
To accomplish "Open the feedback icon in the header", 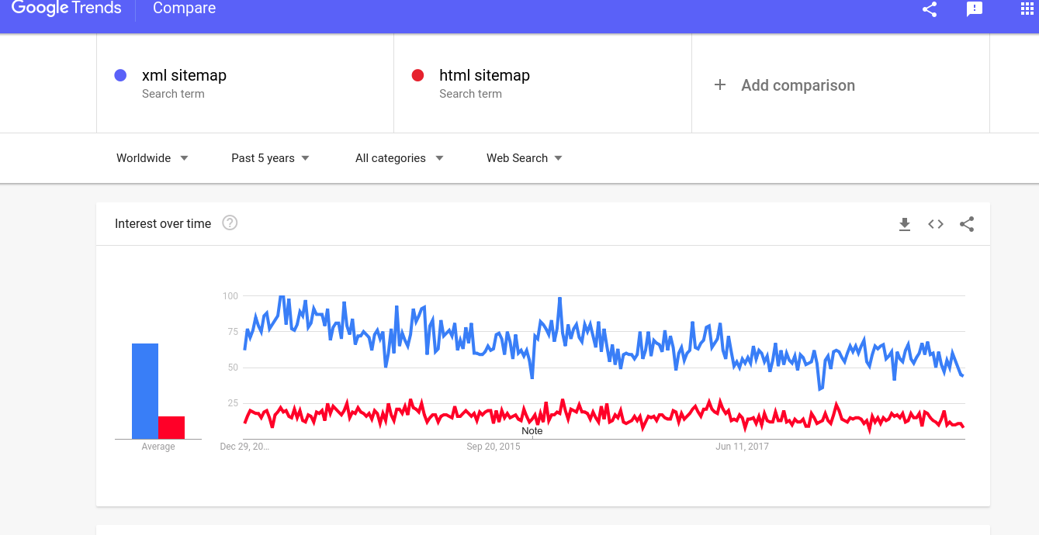I will (x=974, y=10).
